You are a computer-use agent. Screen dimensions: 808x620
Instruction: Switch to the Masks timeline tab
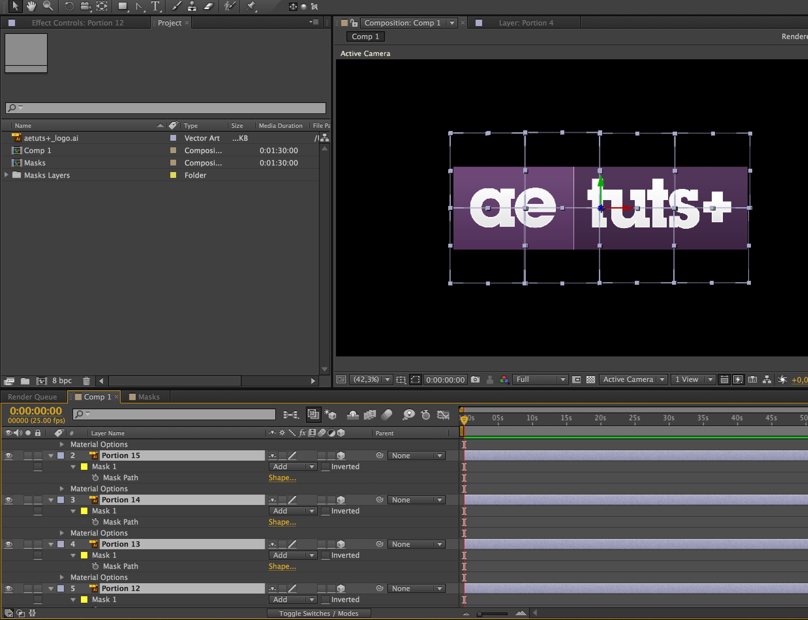(145, 397)
